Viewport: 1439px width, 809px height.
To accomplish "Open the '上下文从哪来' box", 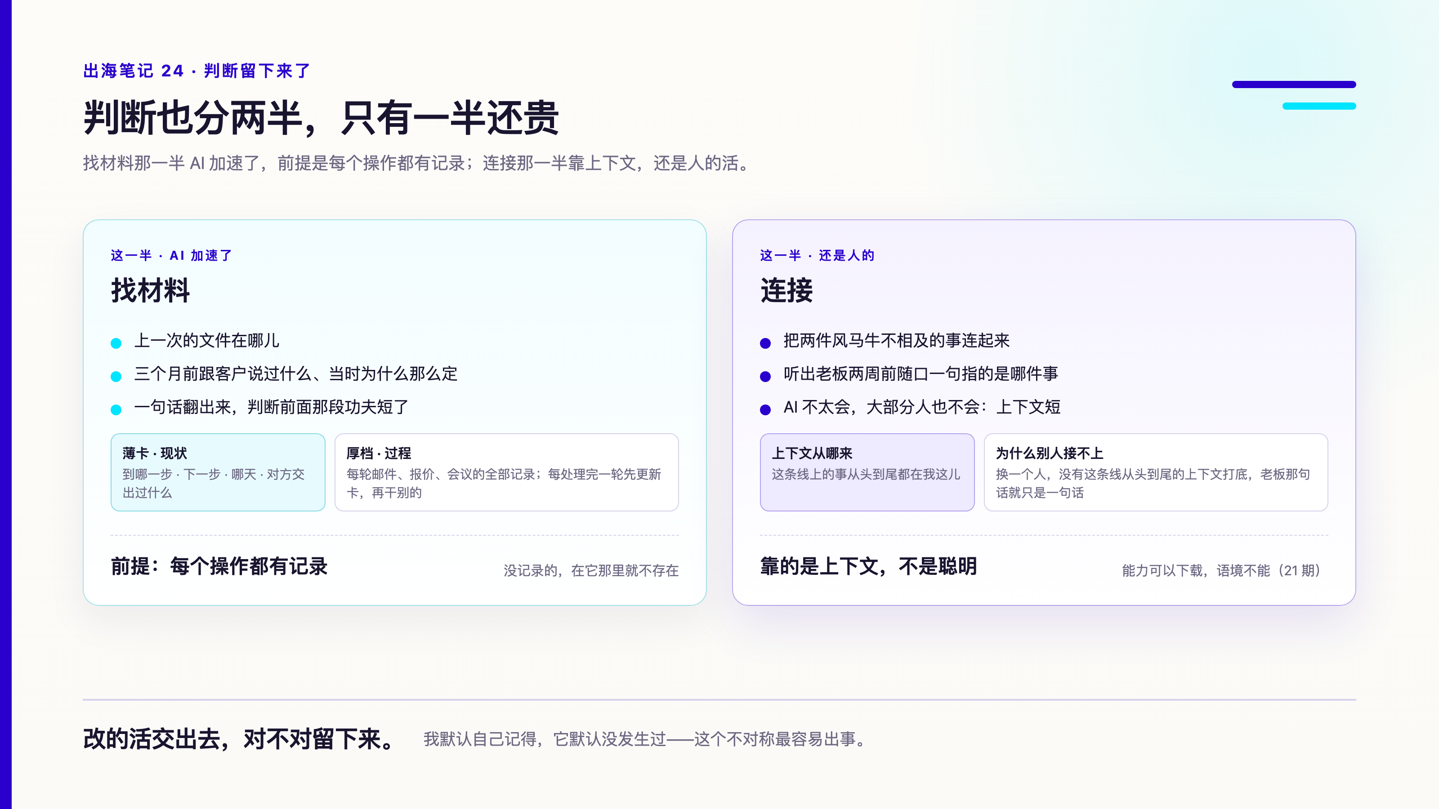I will tap(867, 472).
